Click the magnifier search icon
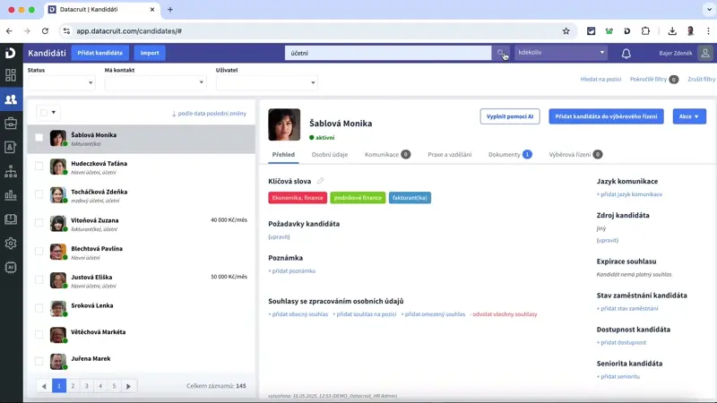 502,53
